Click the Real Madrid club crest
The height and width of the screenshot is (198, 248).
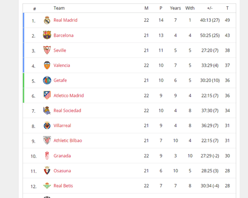(x=47, y=20)
